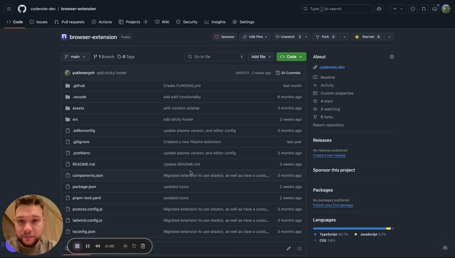
Task: Toggle the Starred button
Action: point(368,37)
